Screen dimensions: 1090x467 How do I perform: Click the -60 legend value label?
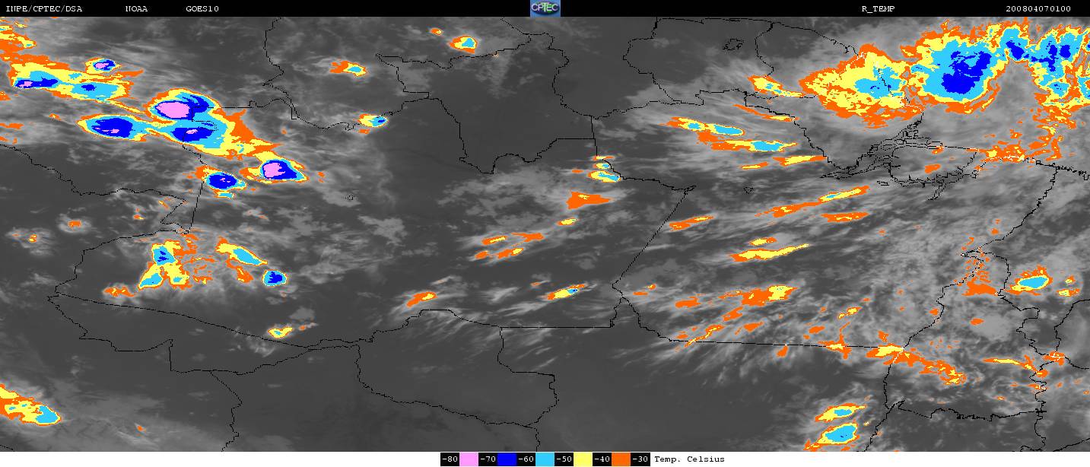click(526, 459)
